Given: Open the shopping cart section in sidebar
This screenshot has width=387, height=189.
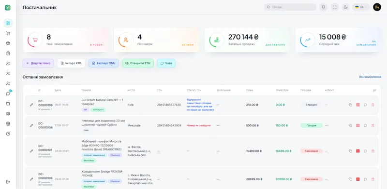Looking at the screenshot, I should pos(8,33).
